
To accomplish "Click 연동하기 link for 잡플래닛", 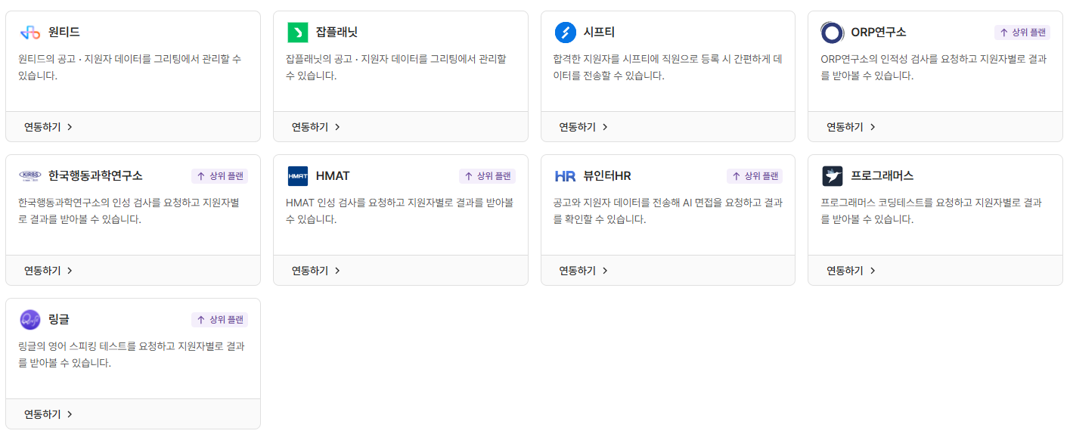I will click(x=310, y=127).
